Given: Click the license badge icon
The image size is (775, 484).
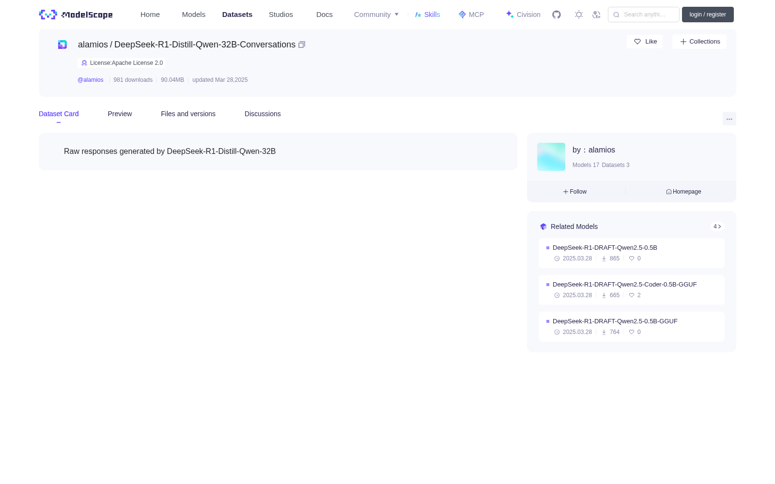Looking at the screenshot, I should 84,63.
